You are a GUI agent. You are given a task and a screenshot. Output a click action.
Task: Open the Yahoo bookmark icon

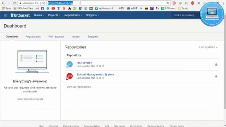coord(152,8)
